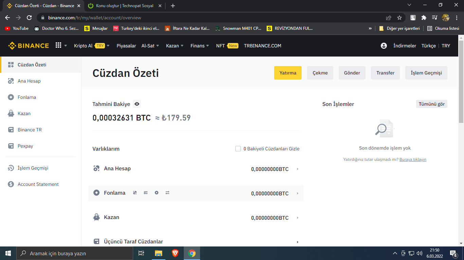Click the Çekme button
The width and height of the screenshot is (464, 260).
pyautogui.click(x=320, y=73)
